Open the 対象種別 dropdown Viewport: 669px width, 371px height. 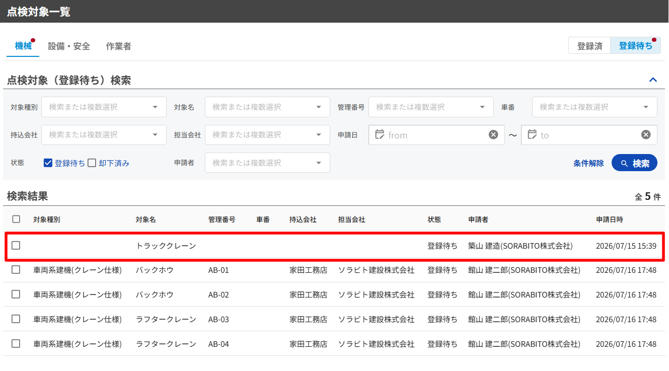click(104, 107)
